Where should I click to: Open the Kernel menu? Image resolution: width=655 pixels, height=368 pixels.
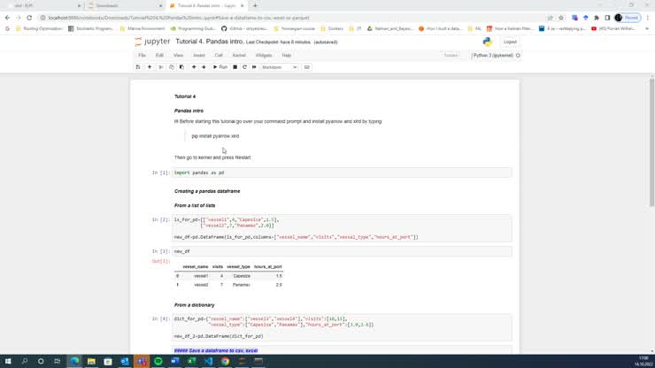239,55
